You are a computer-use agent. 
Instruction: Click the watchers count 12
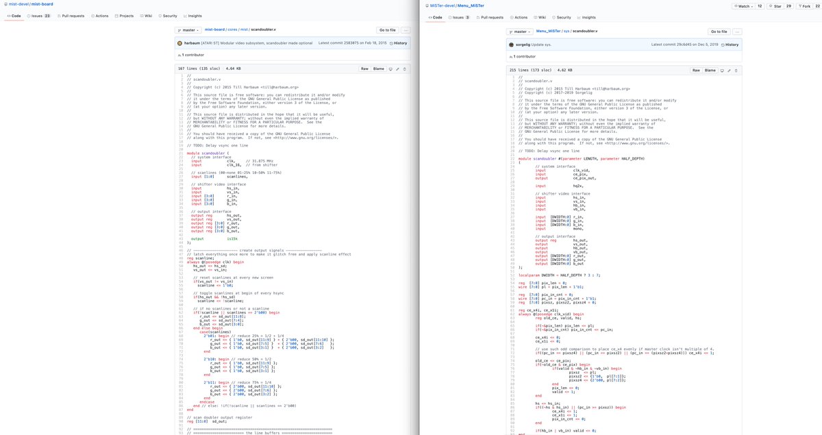759,5
